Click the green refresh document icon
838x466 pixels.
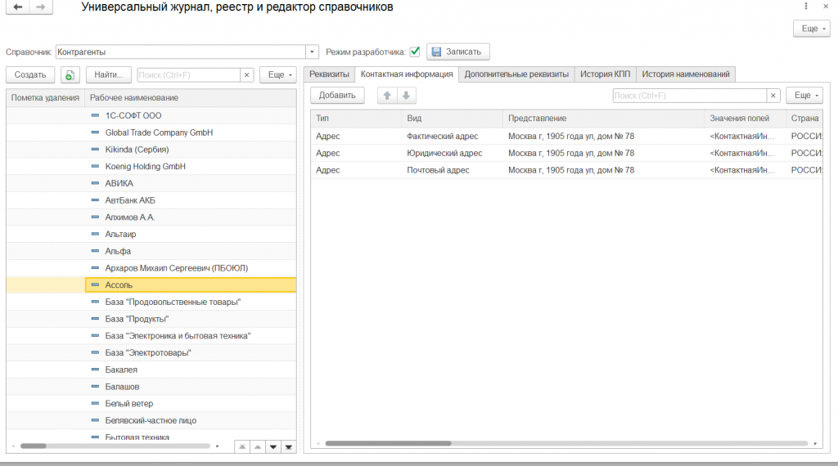coord(70,75)
